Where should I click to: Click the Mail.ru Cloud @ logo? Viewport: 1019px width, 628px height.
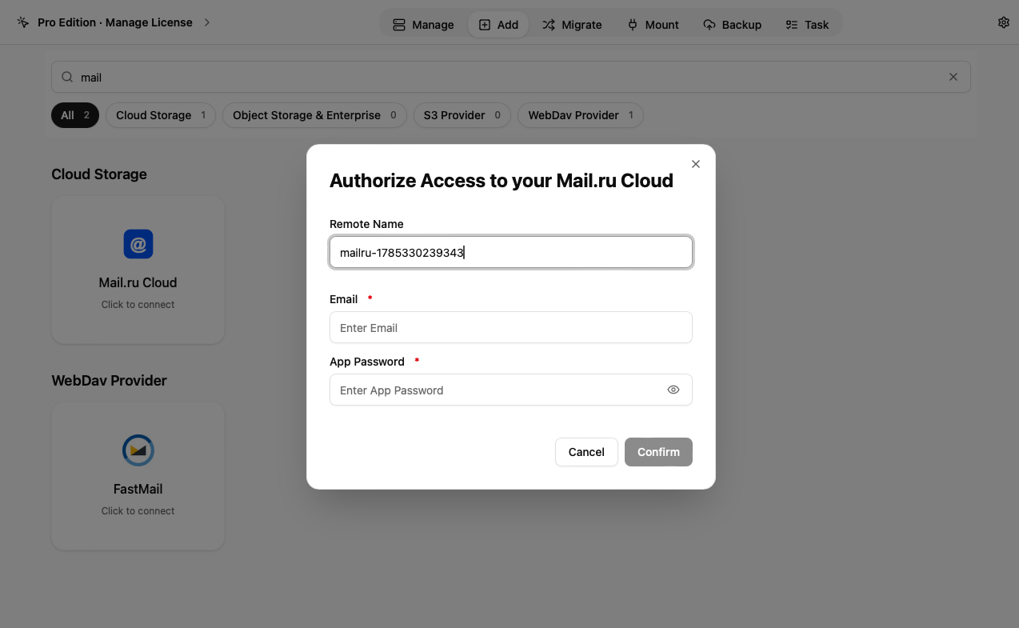138,244
